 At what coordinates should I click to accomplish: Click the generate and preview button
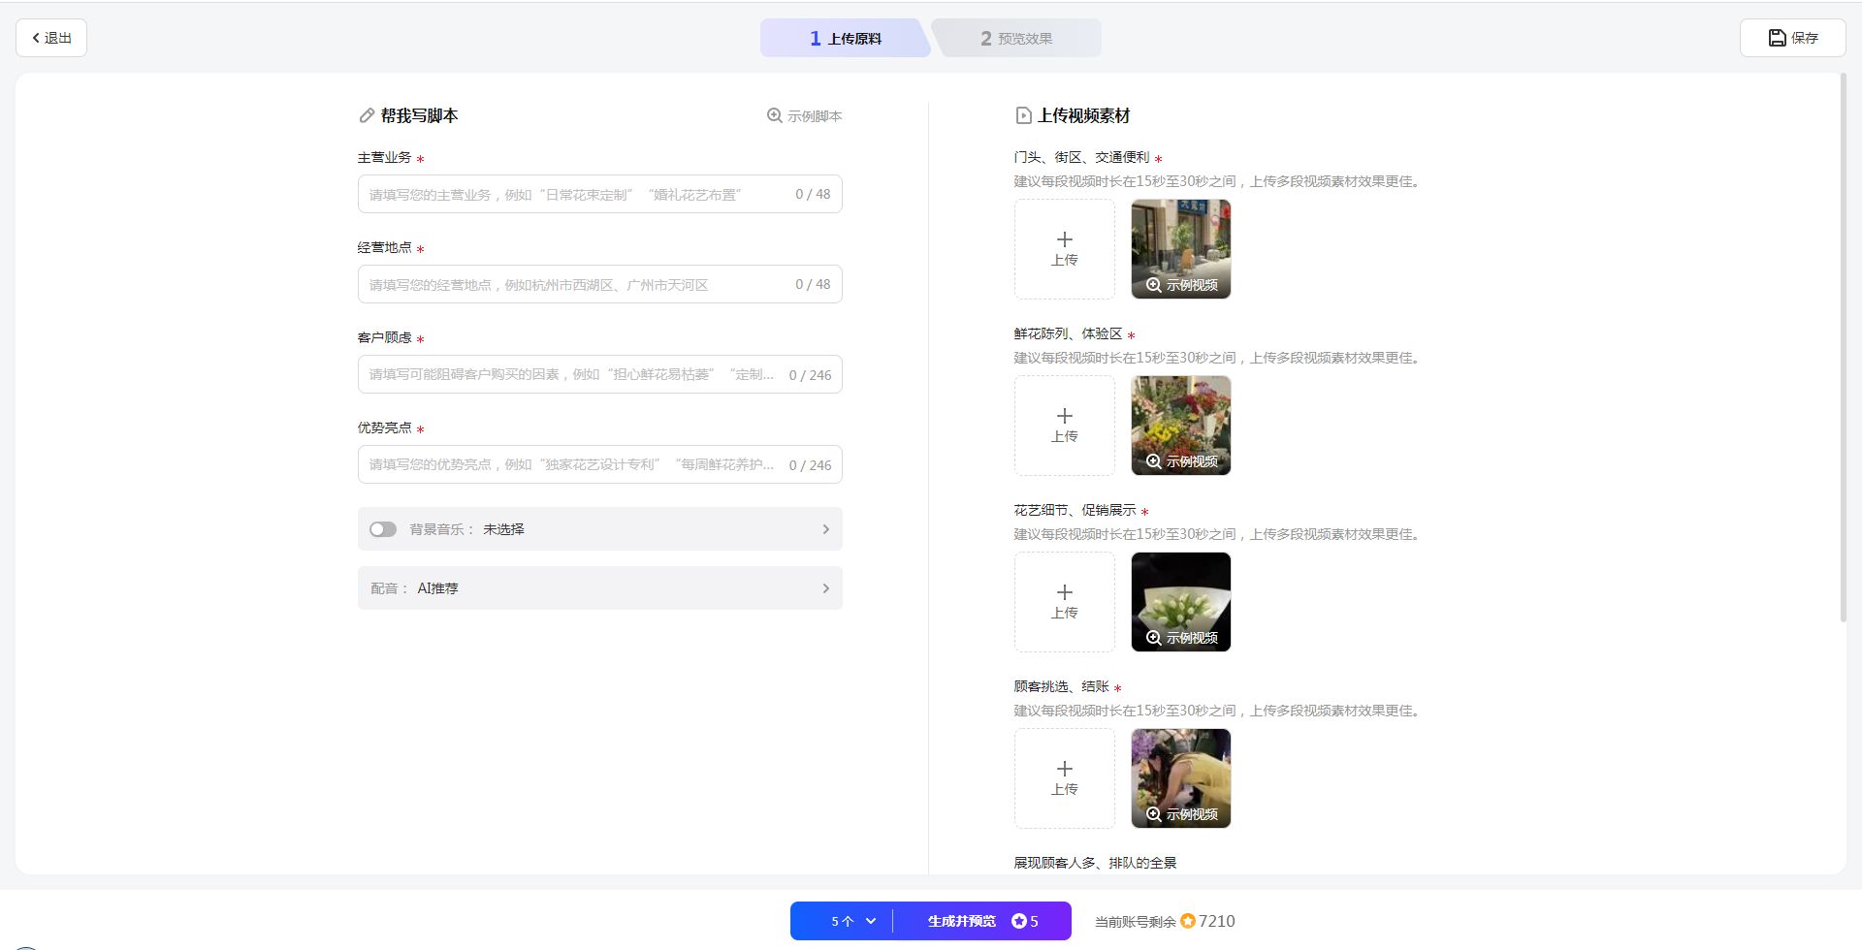click(x=981, y=921)
